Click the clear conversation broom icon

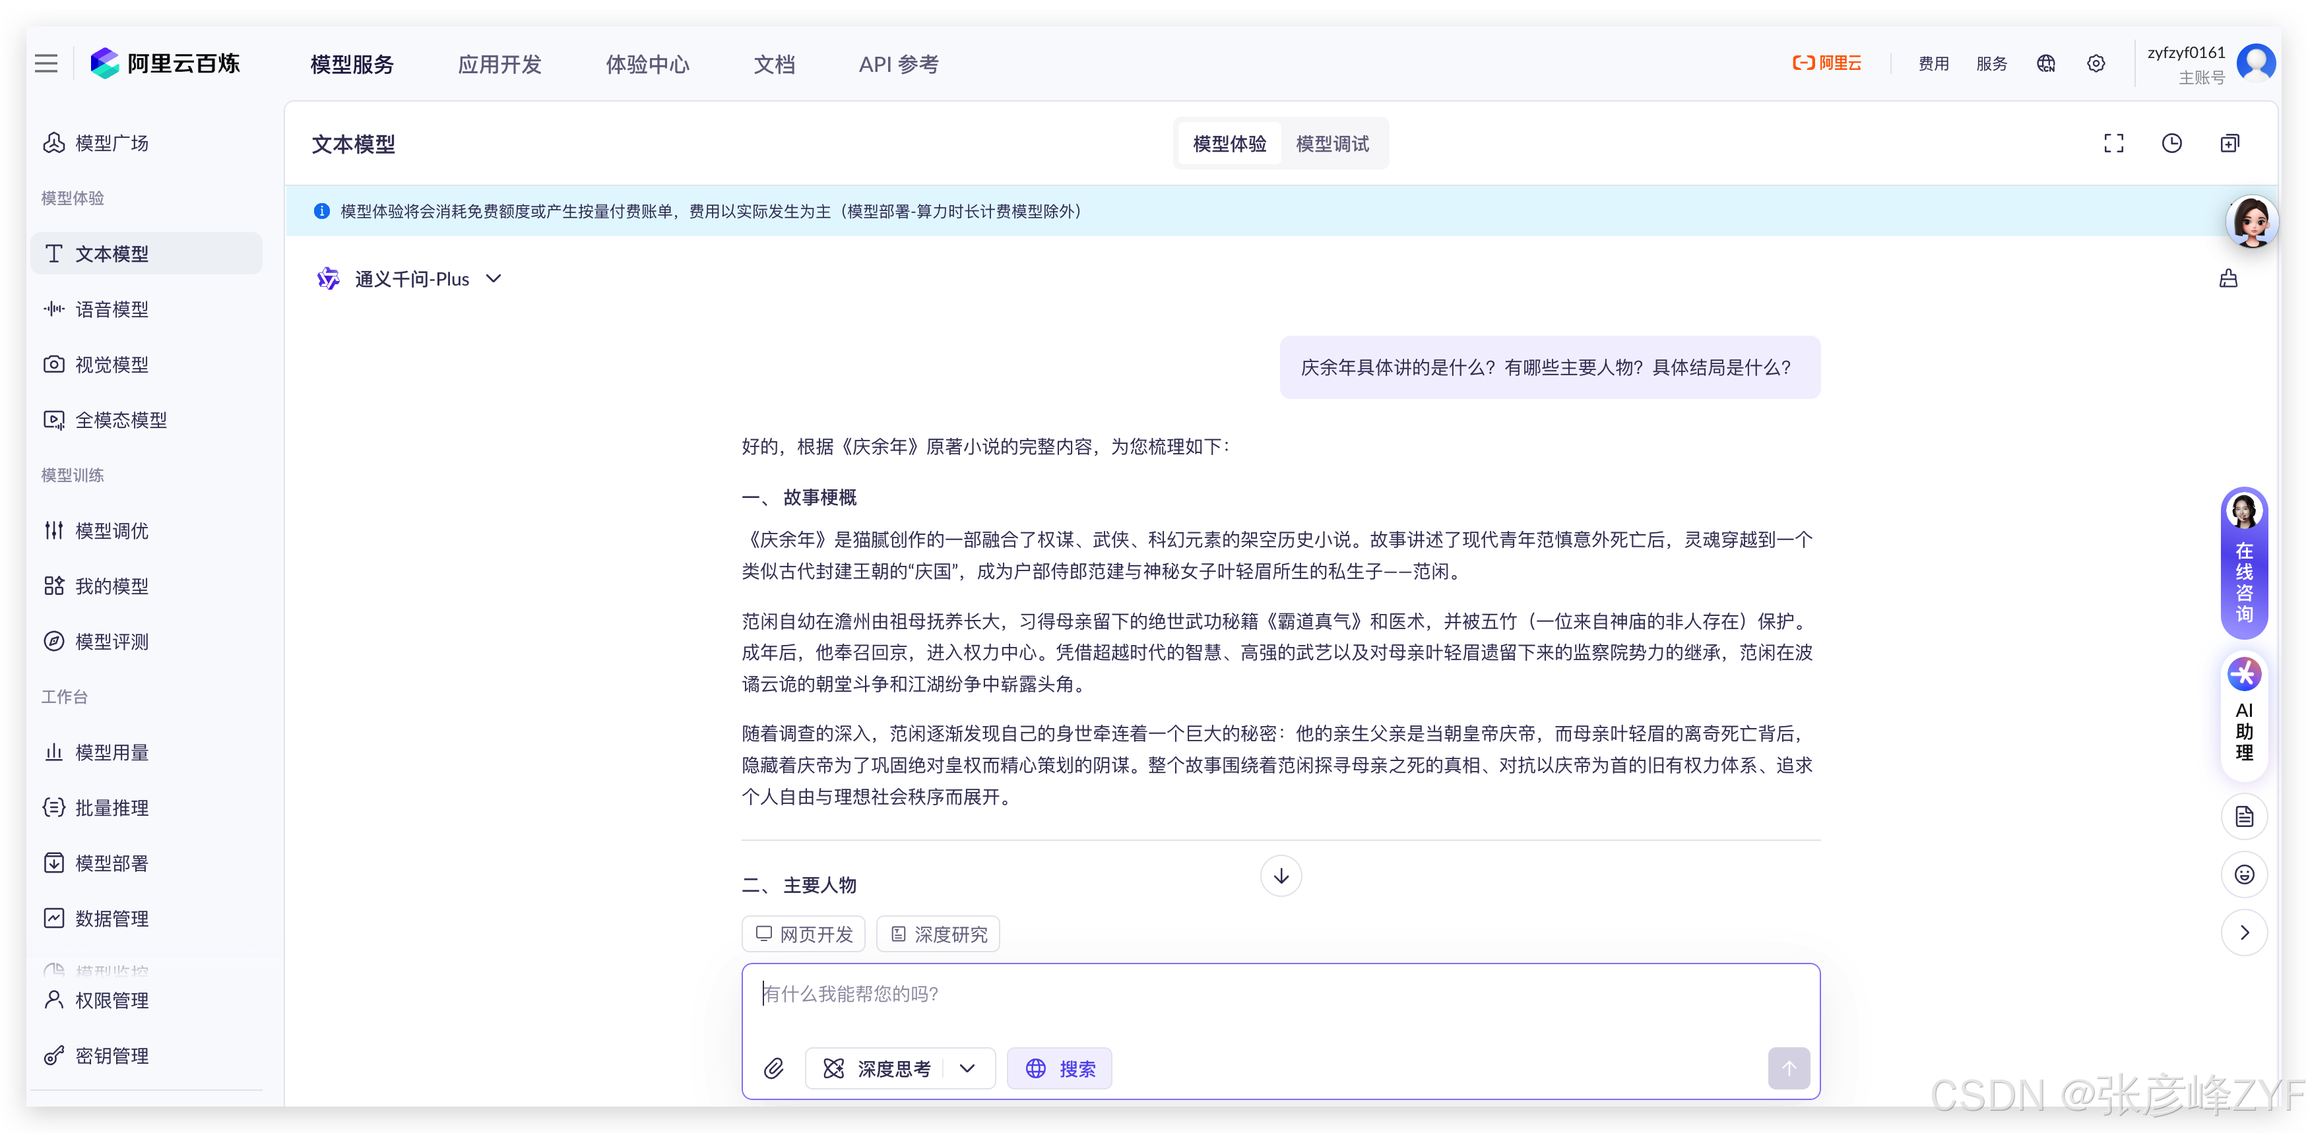click(x=2228, y=280)
